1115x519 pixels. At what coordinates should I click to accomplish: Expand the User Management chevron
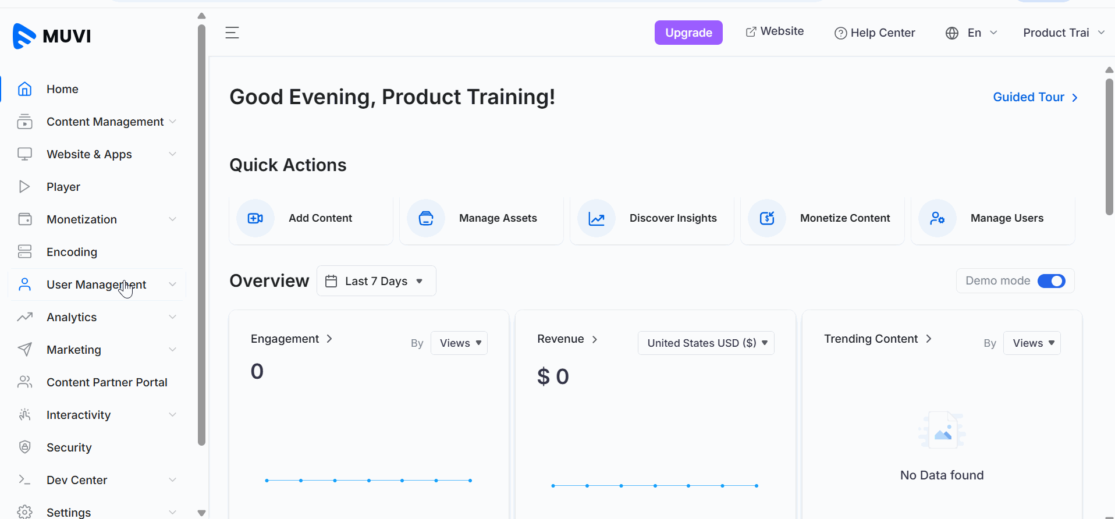[x=172, y=285]
